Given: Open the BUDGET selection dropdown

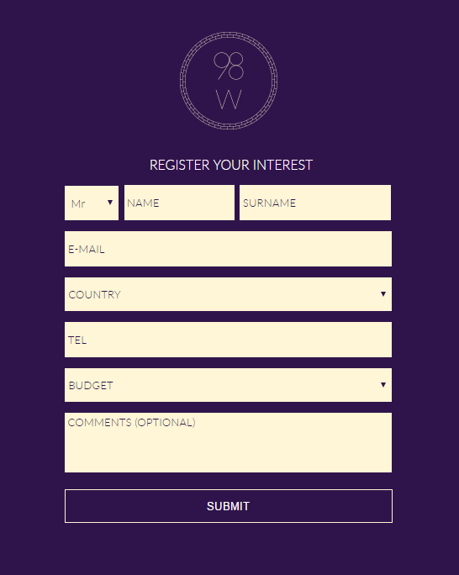Looking at the screenshot, I should (228, 385).
